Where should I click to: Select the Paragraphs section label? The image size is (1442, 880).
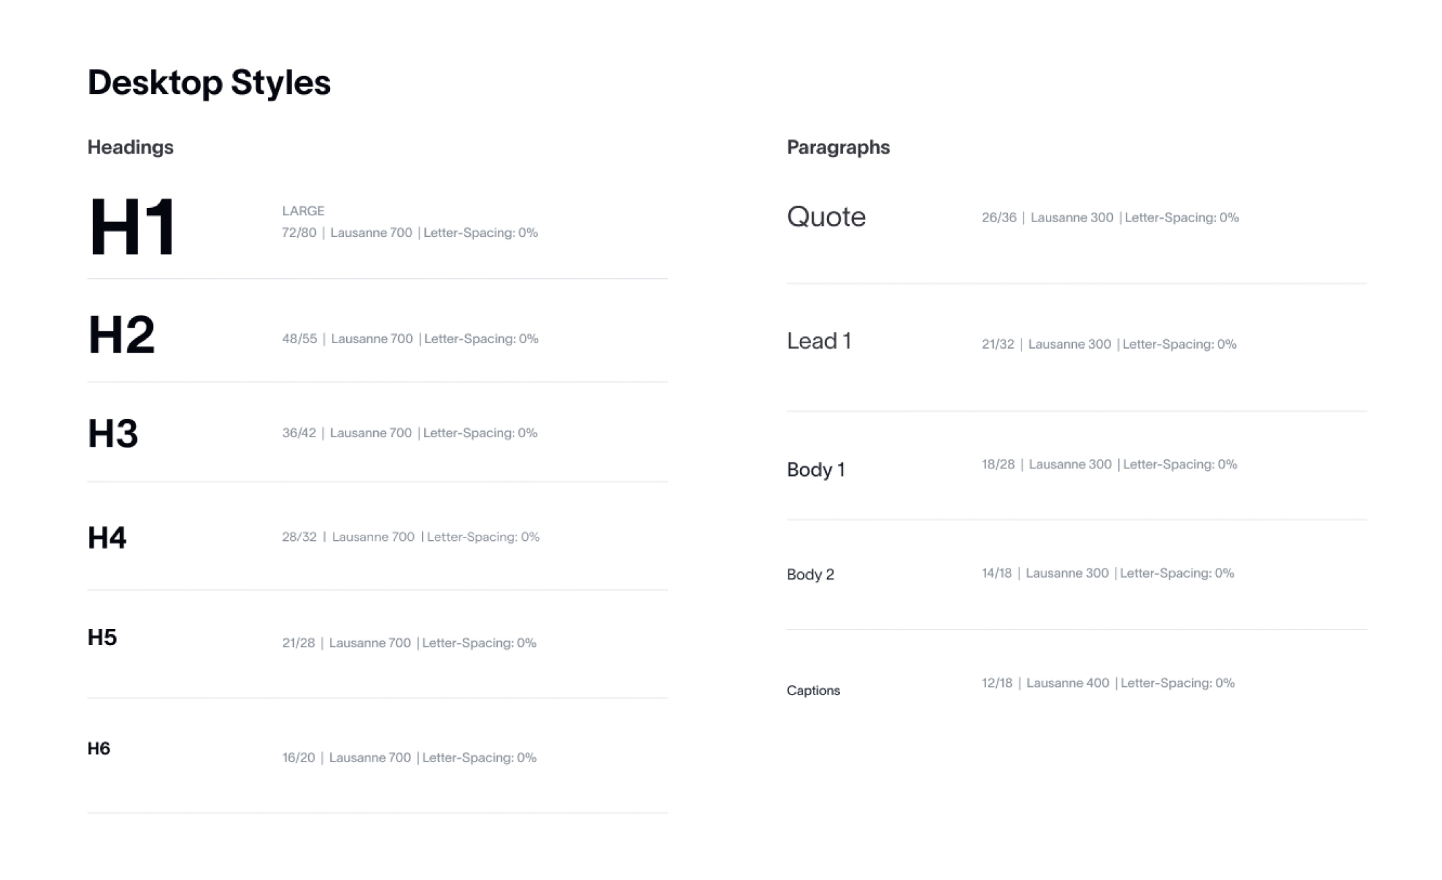click(838, 147)
